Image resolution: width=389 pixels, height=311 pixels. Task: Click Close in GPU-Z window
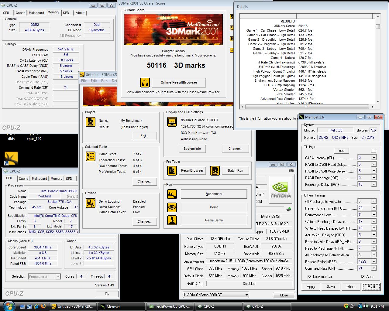(284, 295)
